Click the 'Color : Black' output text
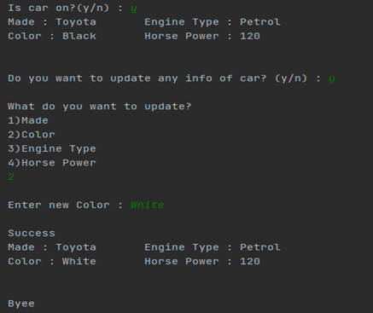Image resolution: width=373 pixels, height=313 pixels. [x=52, y=36]
